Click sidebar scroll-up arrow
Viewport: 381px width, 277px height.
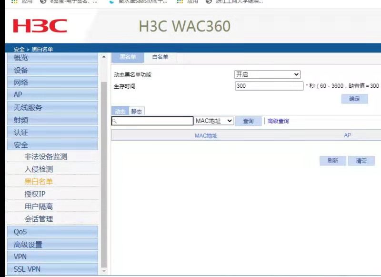coord(104,57)
